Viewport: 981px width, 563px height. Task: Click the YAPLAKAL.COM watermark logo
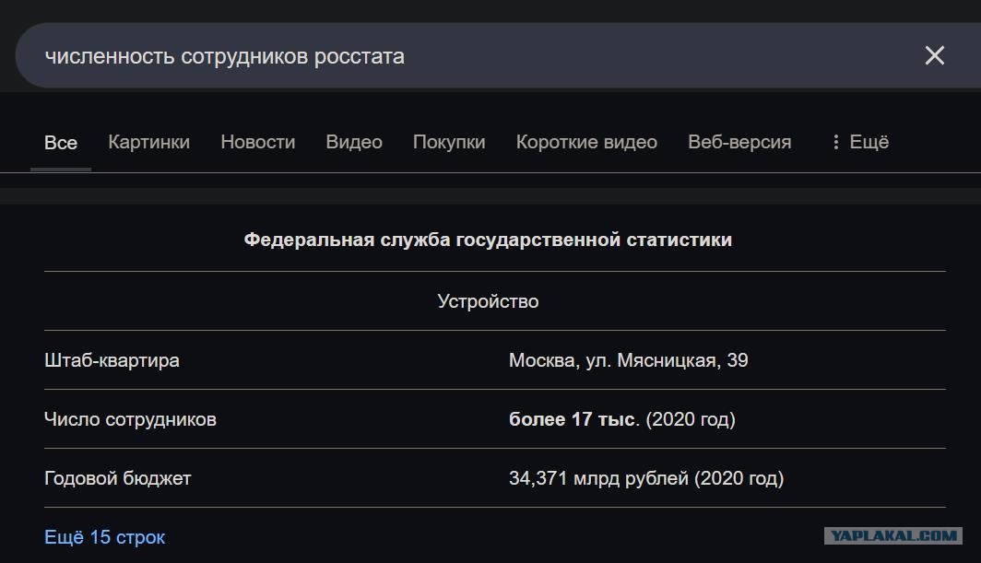pos(892,535)
